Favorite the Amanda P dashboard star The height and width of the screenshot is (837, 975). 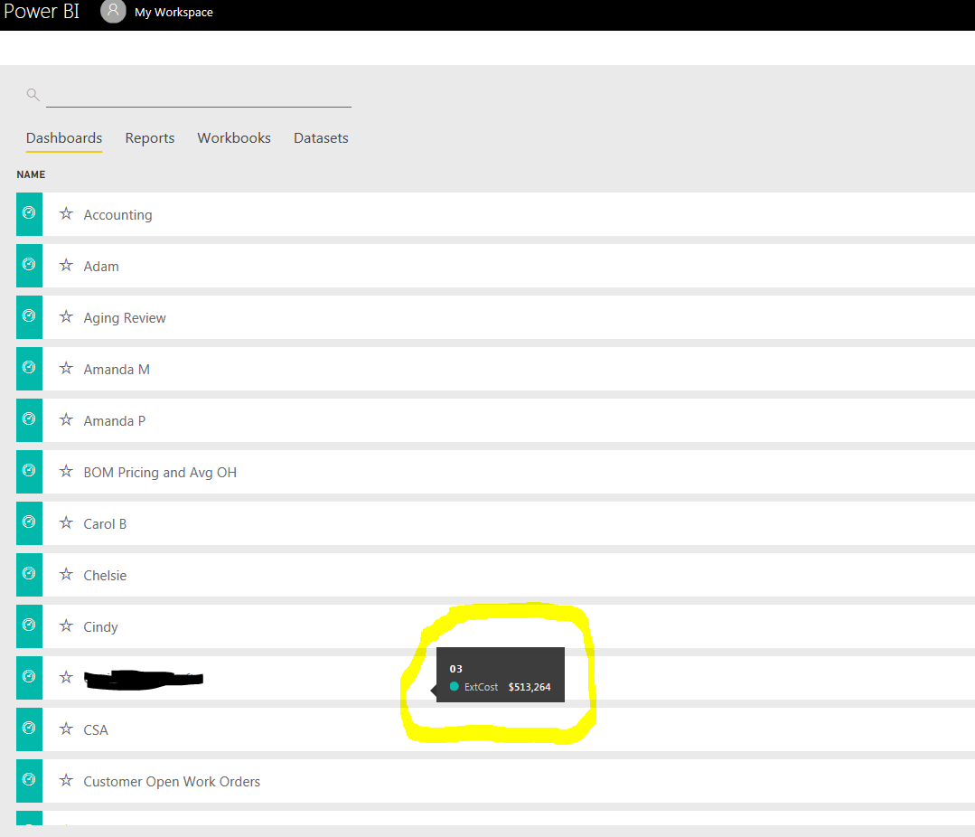click(x=66, y=420)
